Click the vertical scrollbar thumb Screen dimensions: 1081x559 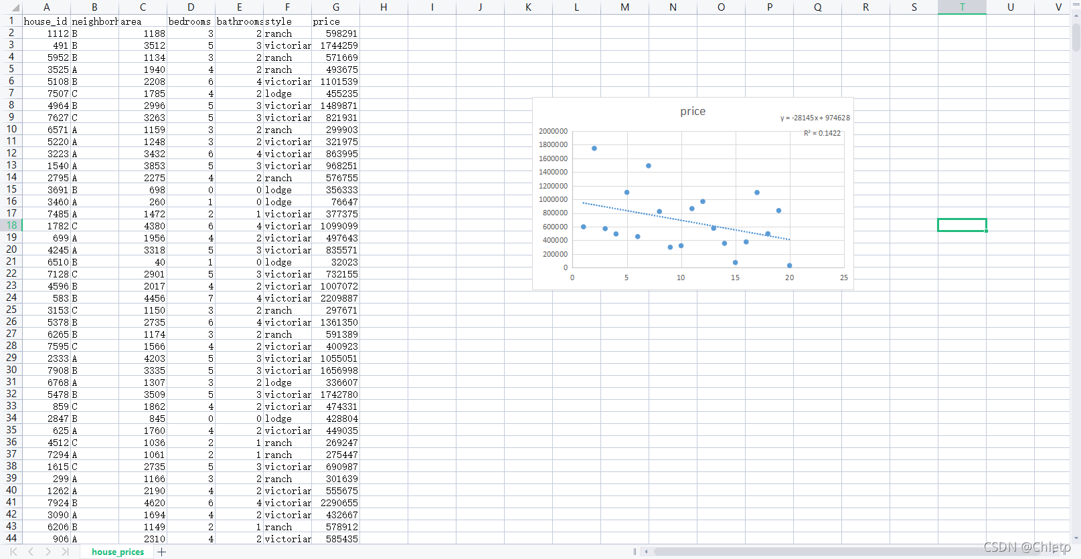(1076, 37)
